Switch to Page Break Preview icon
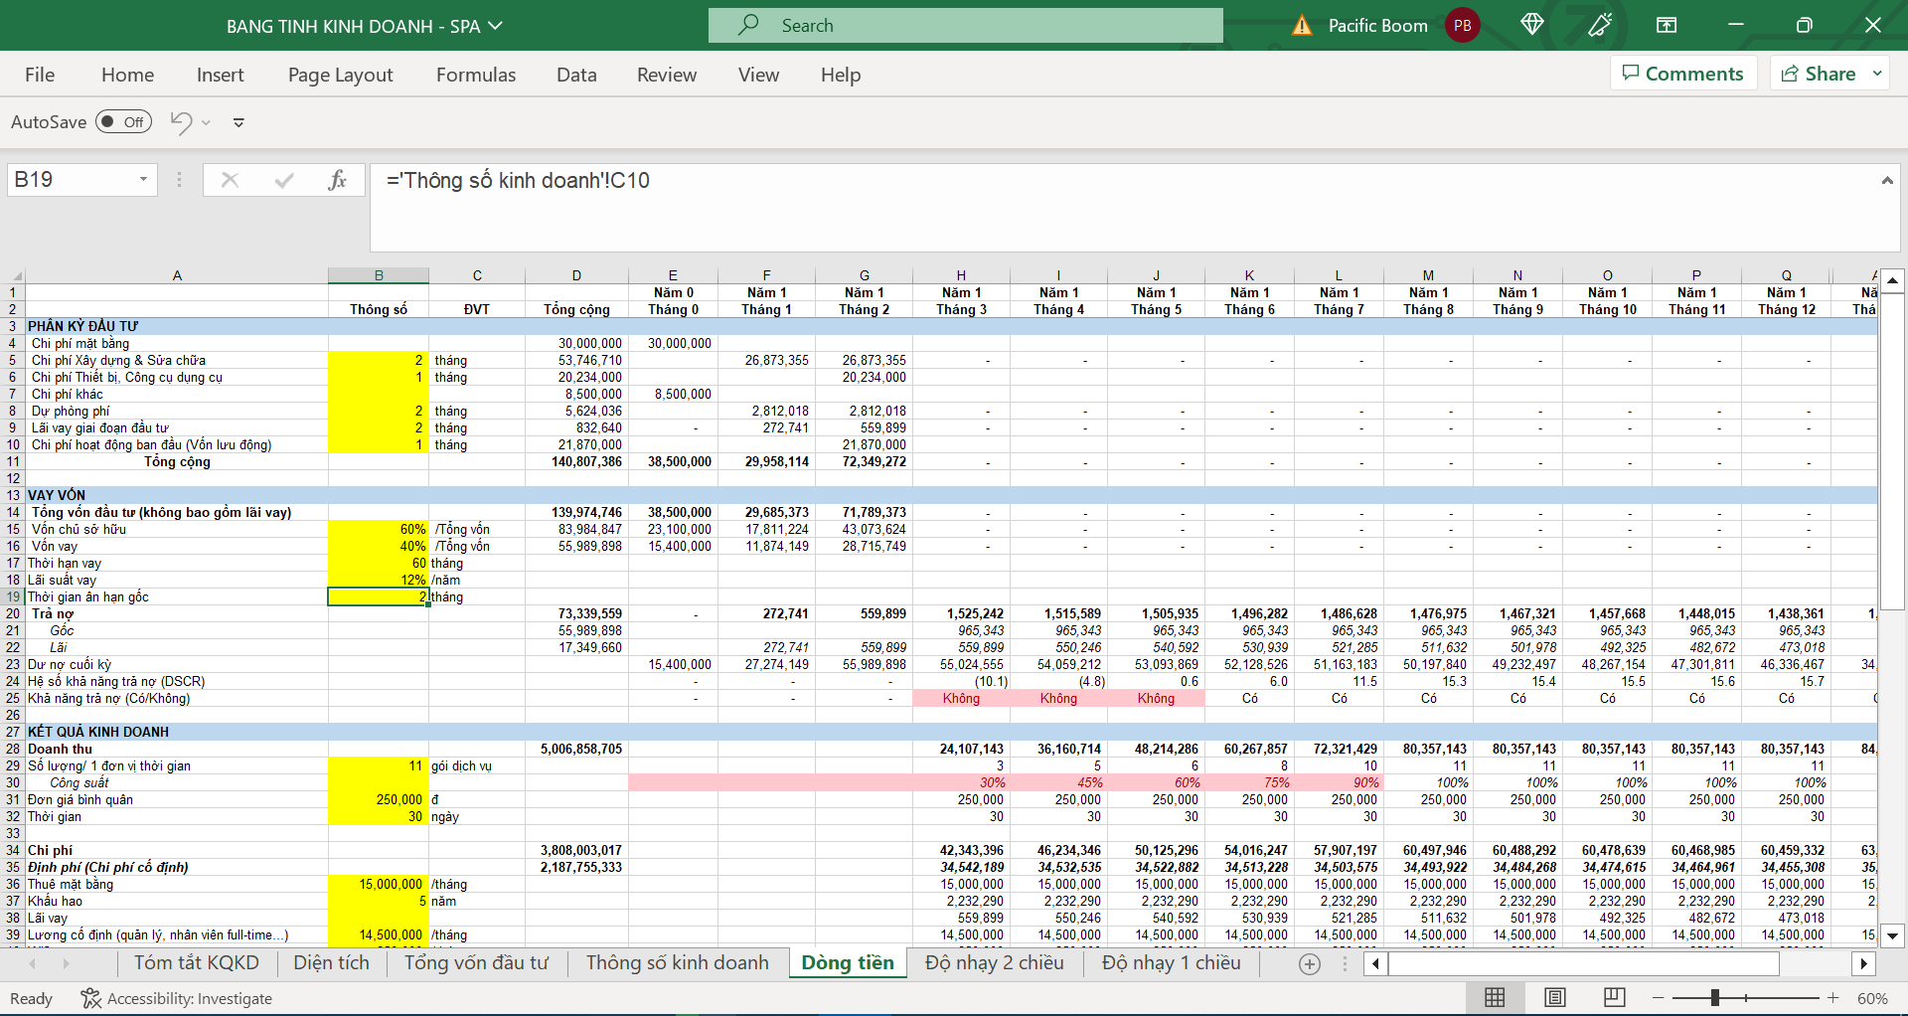 [x=1615, y=998]
